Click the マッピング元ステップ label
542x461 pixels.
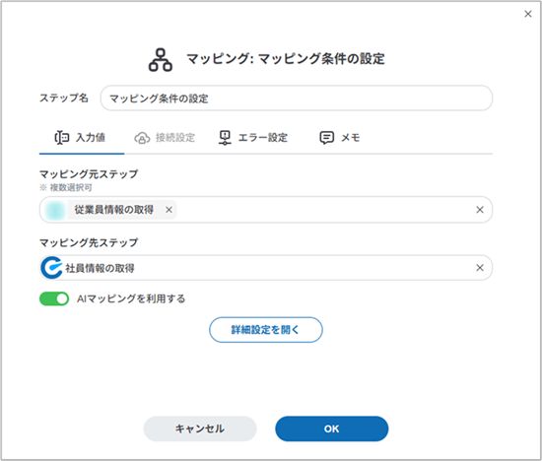[89, 173]
